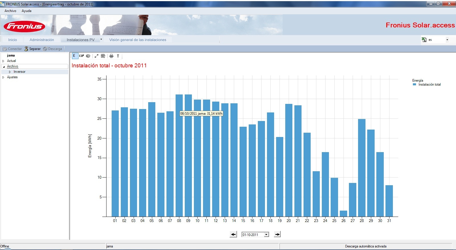Viewport: 456px width, 250px height.
Task: Open the es language dropdown
Action: (x=447, y=40)
